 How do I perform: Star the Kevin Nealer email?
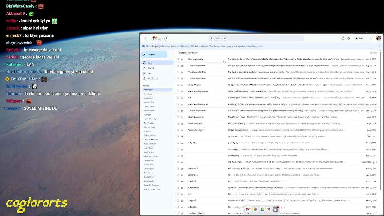click(x=182, y=188)
